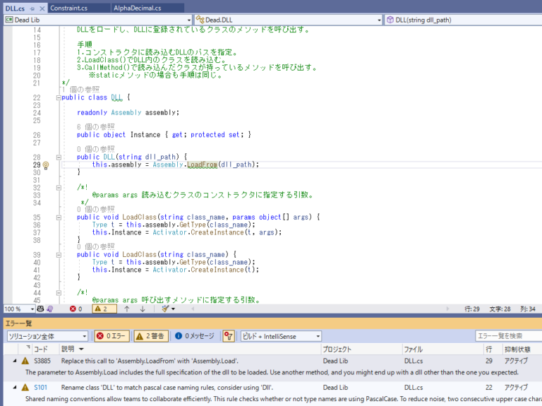Switch to the DLL.cs tab
Screen dimensions: 542x406
pos(15,8)
